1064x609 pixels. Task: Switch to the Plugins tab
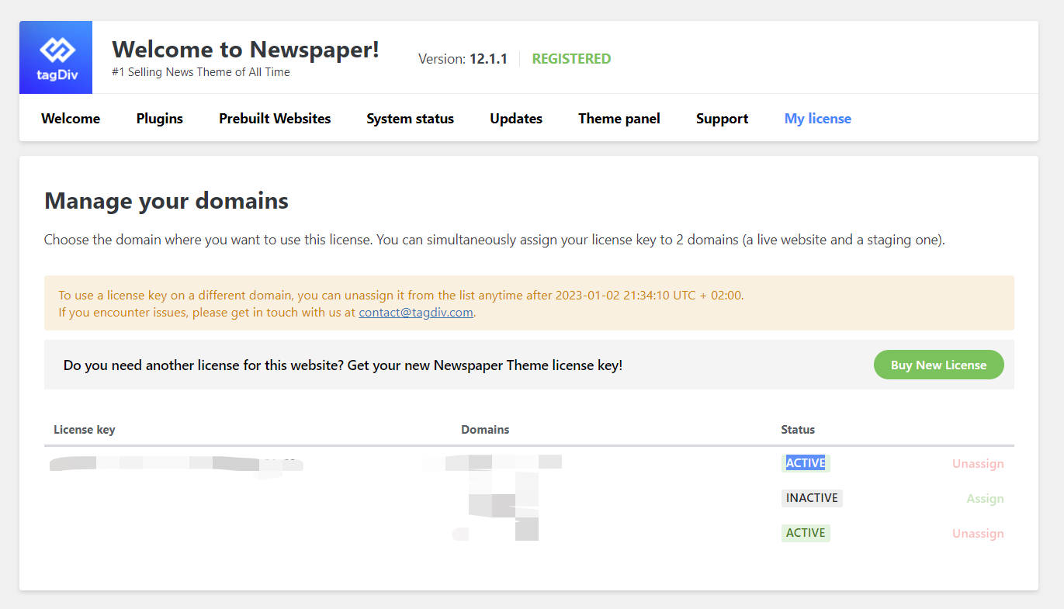(160, 119)
